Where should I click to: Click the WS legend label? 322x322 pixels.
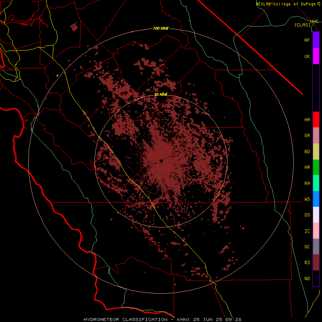[x=307, y=199]
